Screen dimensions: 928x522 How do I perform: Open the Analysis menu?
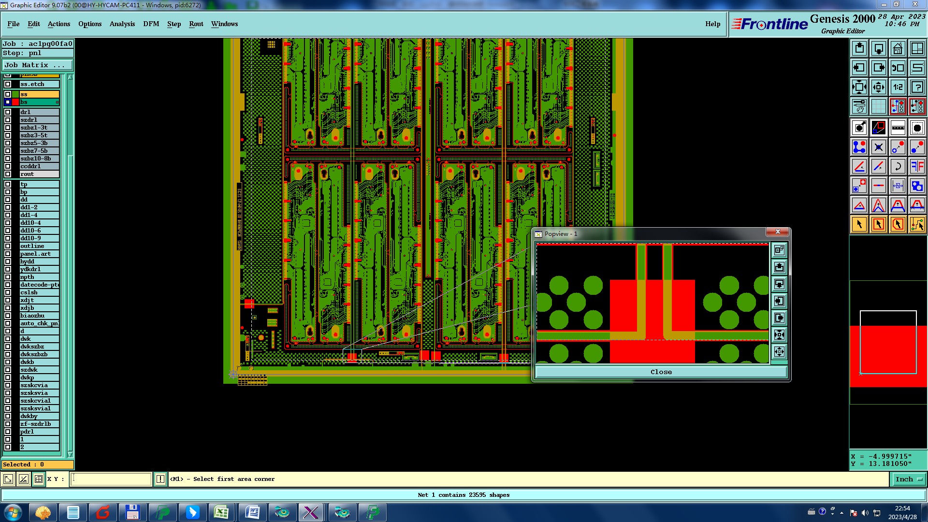click(x=122, y=24)
